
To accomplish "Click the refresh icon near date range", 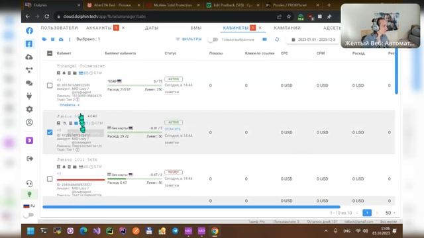I will coord(277,40).
